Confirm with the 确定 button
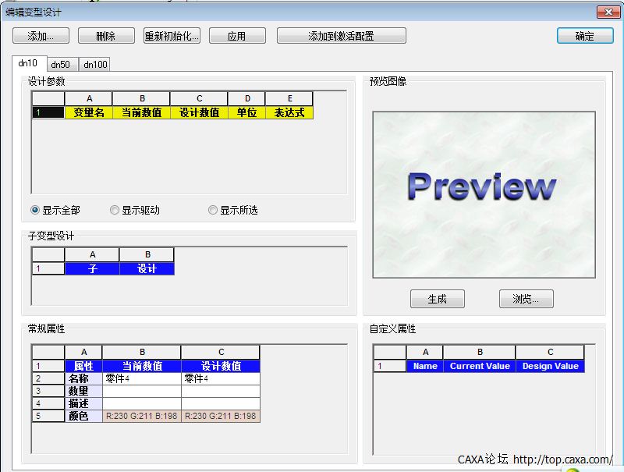Screen dimensions: 624x472 (584, 36)
